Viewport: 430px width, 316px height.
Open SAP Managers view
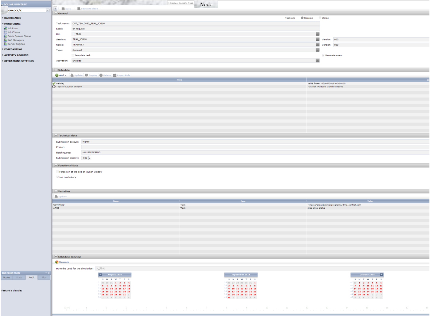coord(15,40)
